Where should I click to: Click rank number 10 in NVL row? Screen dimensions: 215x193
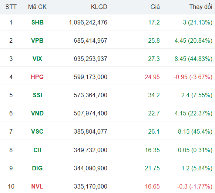click(11, 186)
